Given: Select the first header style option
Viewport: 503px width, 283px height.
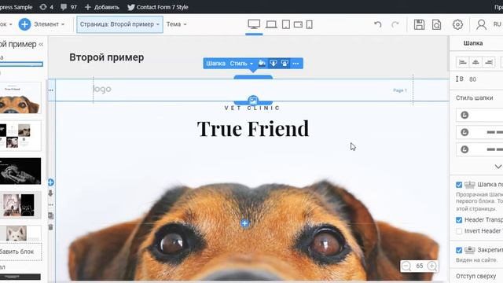Looking at the screenshot, I should [479, 115].
